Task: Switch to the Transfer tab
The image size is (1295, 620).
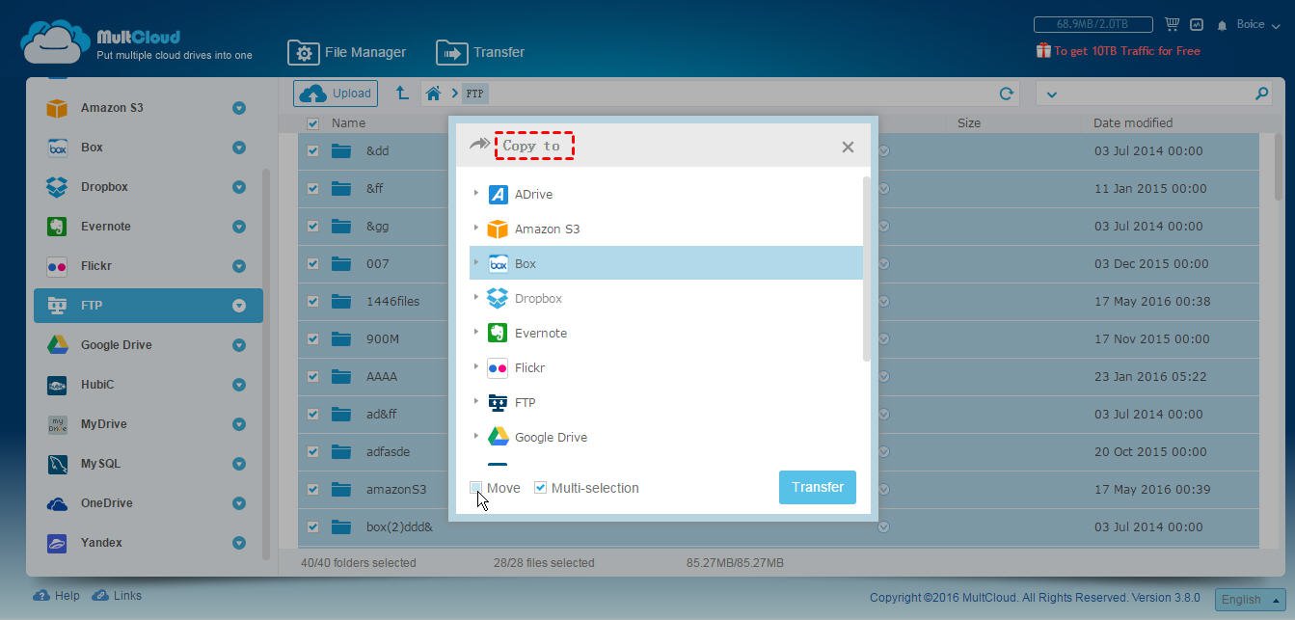Action: pos(480,52)
